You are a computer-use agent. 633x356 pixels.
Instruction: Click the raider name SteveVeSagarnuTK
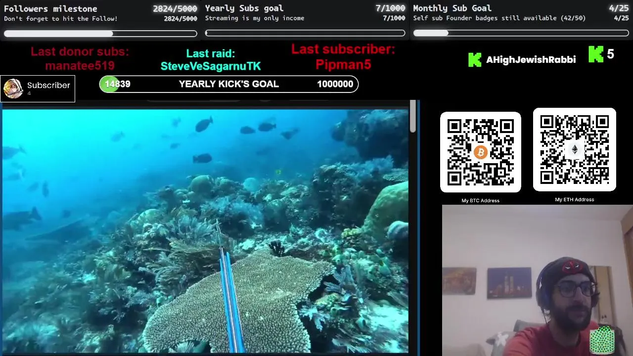point(211,66)
